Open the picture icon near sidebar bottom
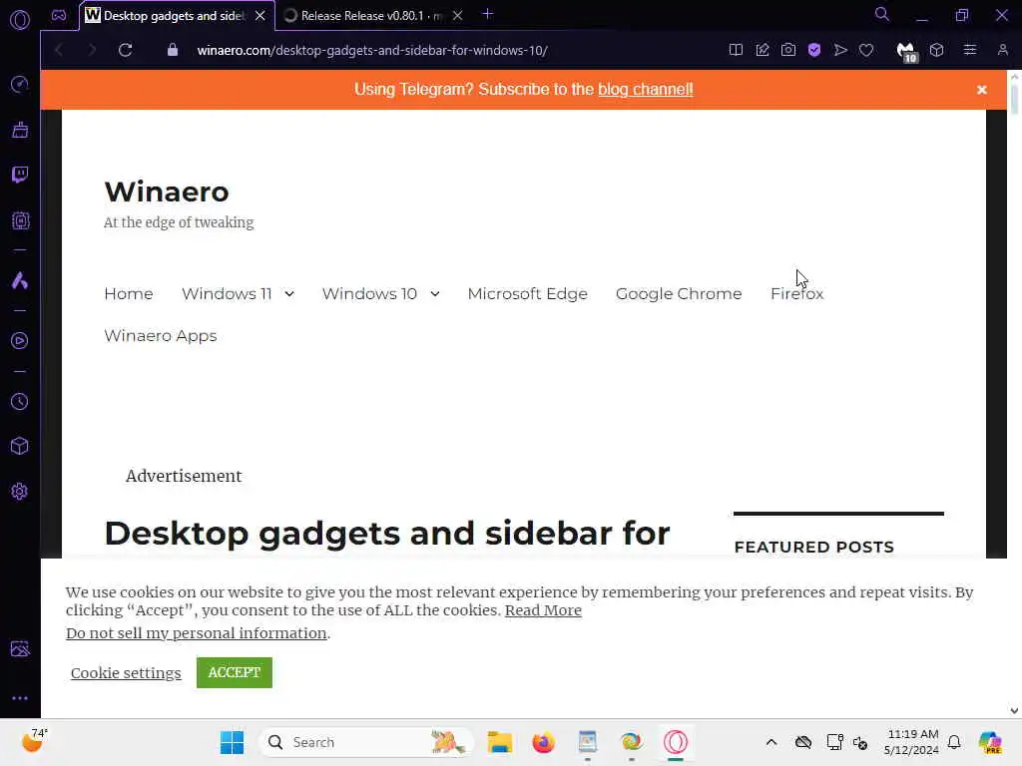This screenshot has width=1022, height=766. click(x=20, y=648)
